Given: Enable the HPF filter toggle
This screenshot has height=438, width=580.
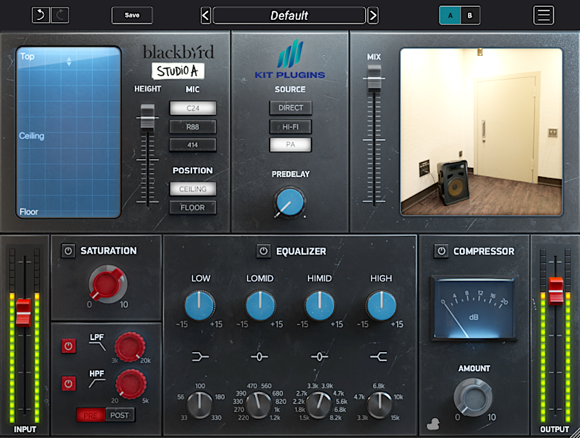Looking at the screenshot, I should pyautogui.click(x=69, y=383).
